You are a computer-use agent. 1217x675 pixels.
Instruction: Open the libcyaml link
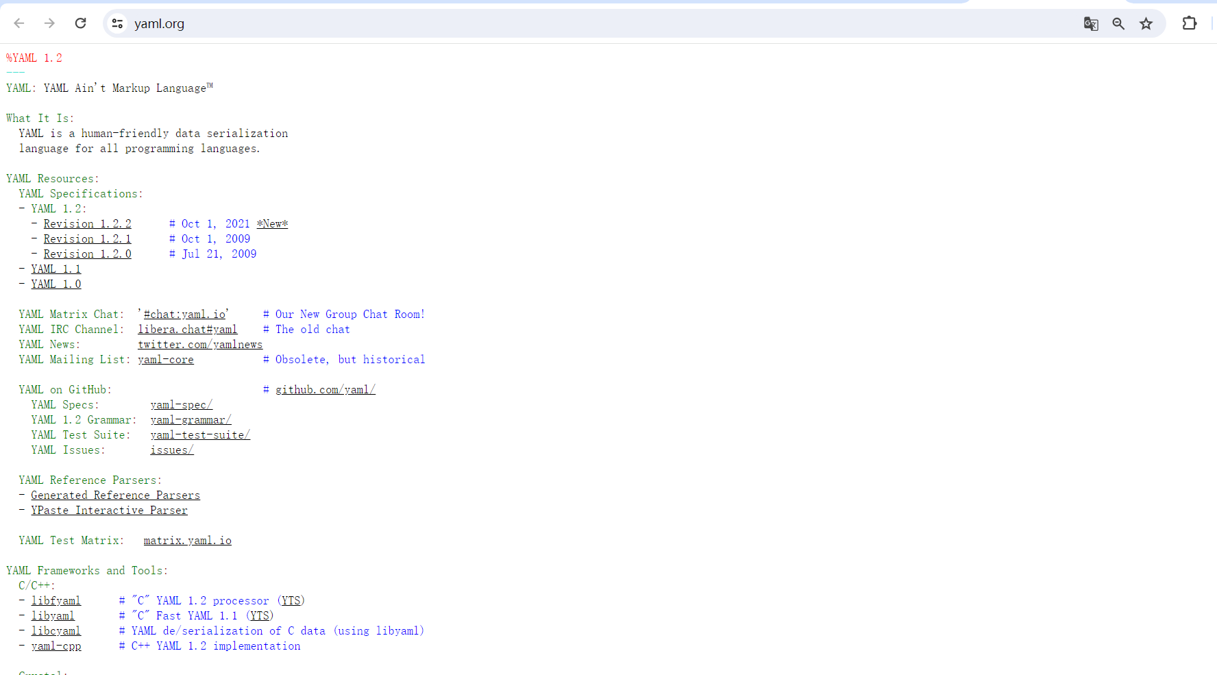point(56,631)
